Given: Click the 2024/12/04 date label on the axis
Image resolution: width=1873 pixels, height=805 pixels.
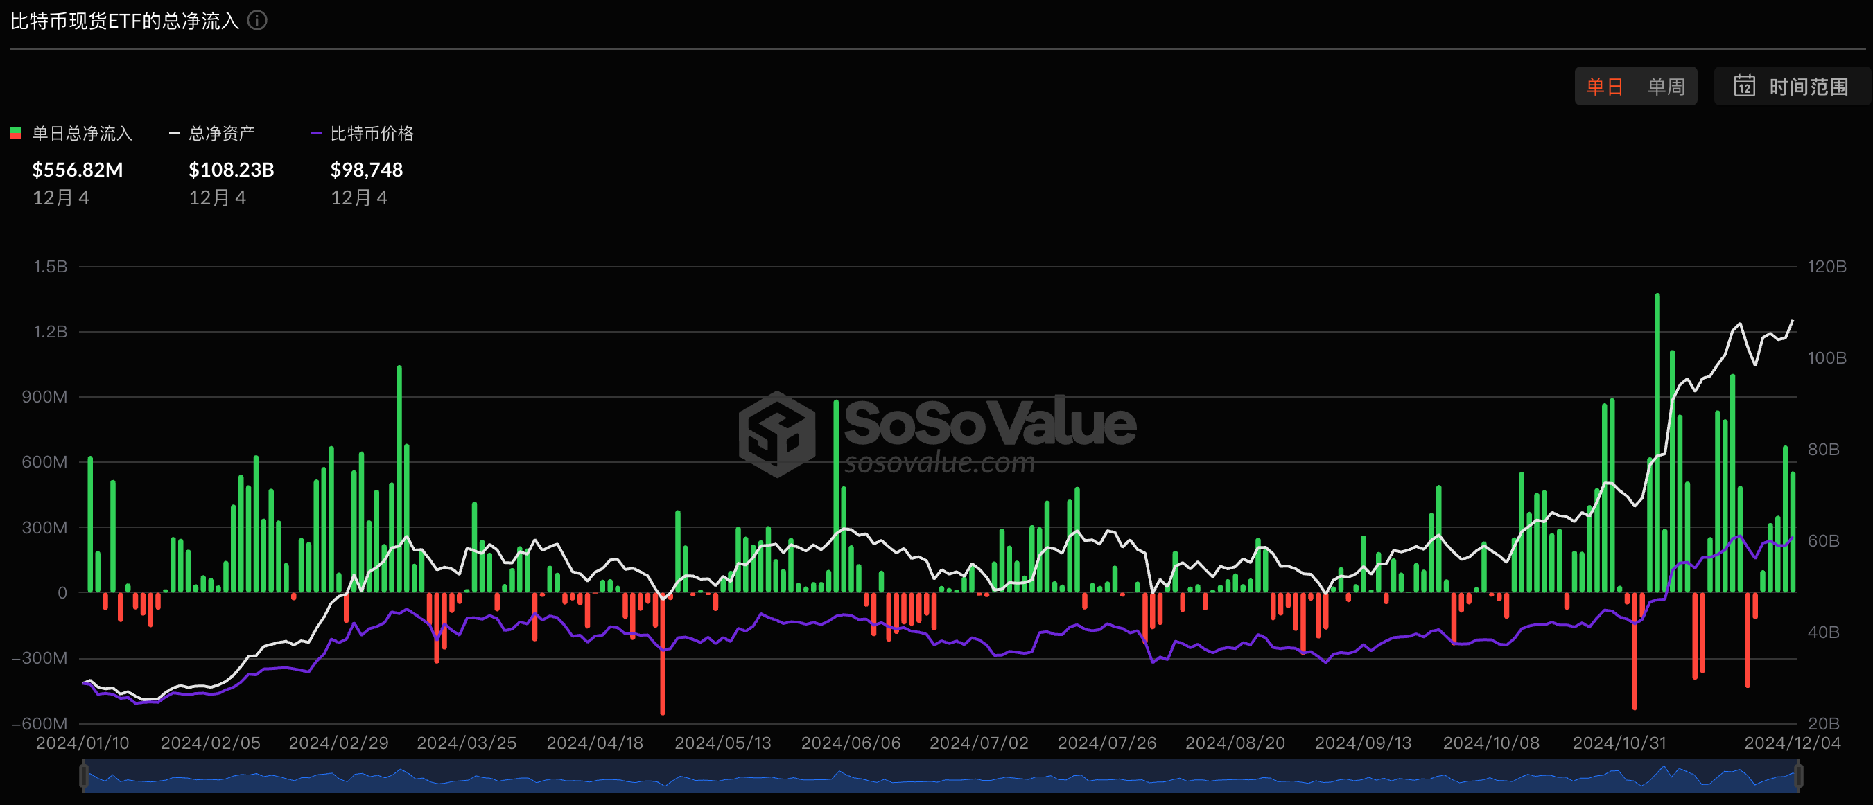Looking at the screenshot, I should 1792,743.
